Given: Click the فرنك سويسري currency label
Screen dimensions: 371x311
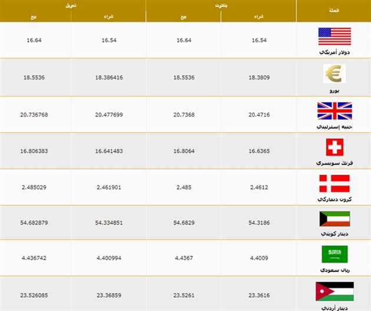Looking at the screenshot, I should pos(334,162).
